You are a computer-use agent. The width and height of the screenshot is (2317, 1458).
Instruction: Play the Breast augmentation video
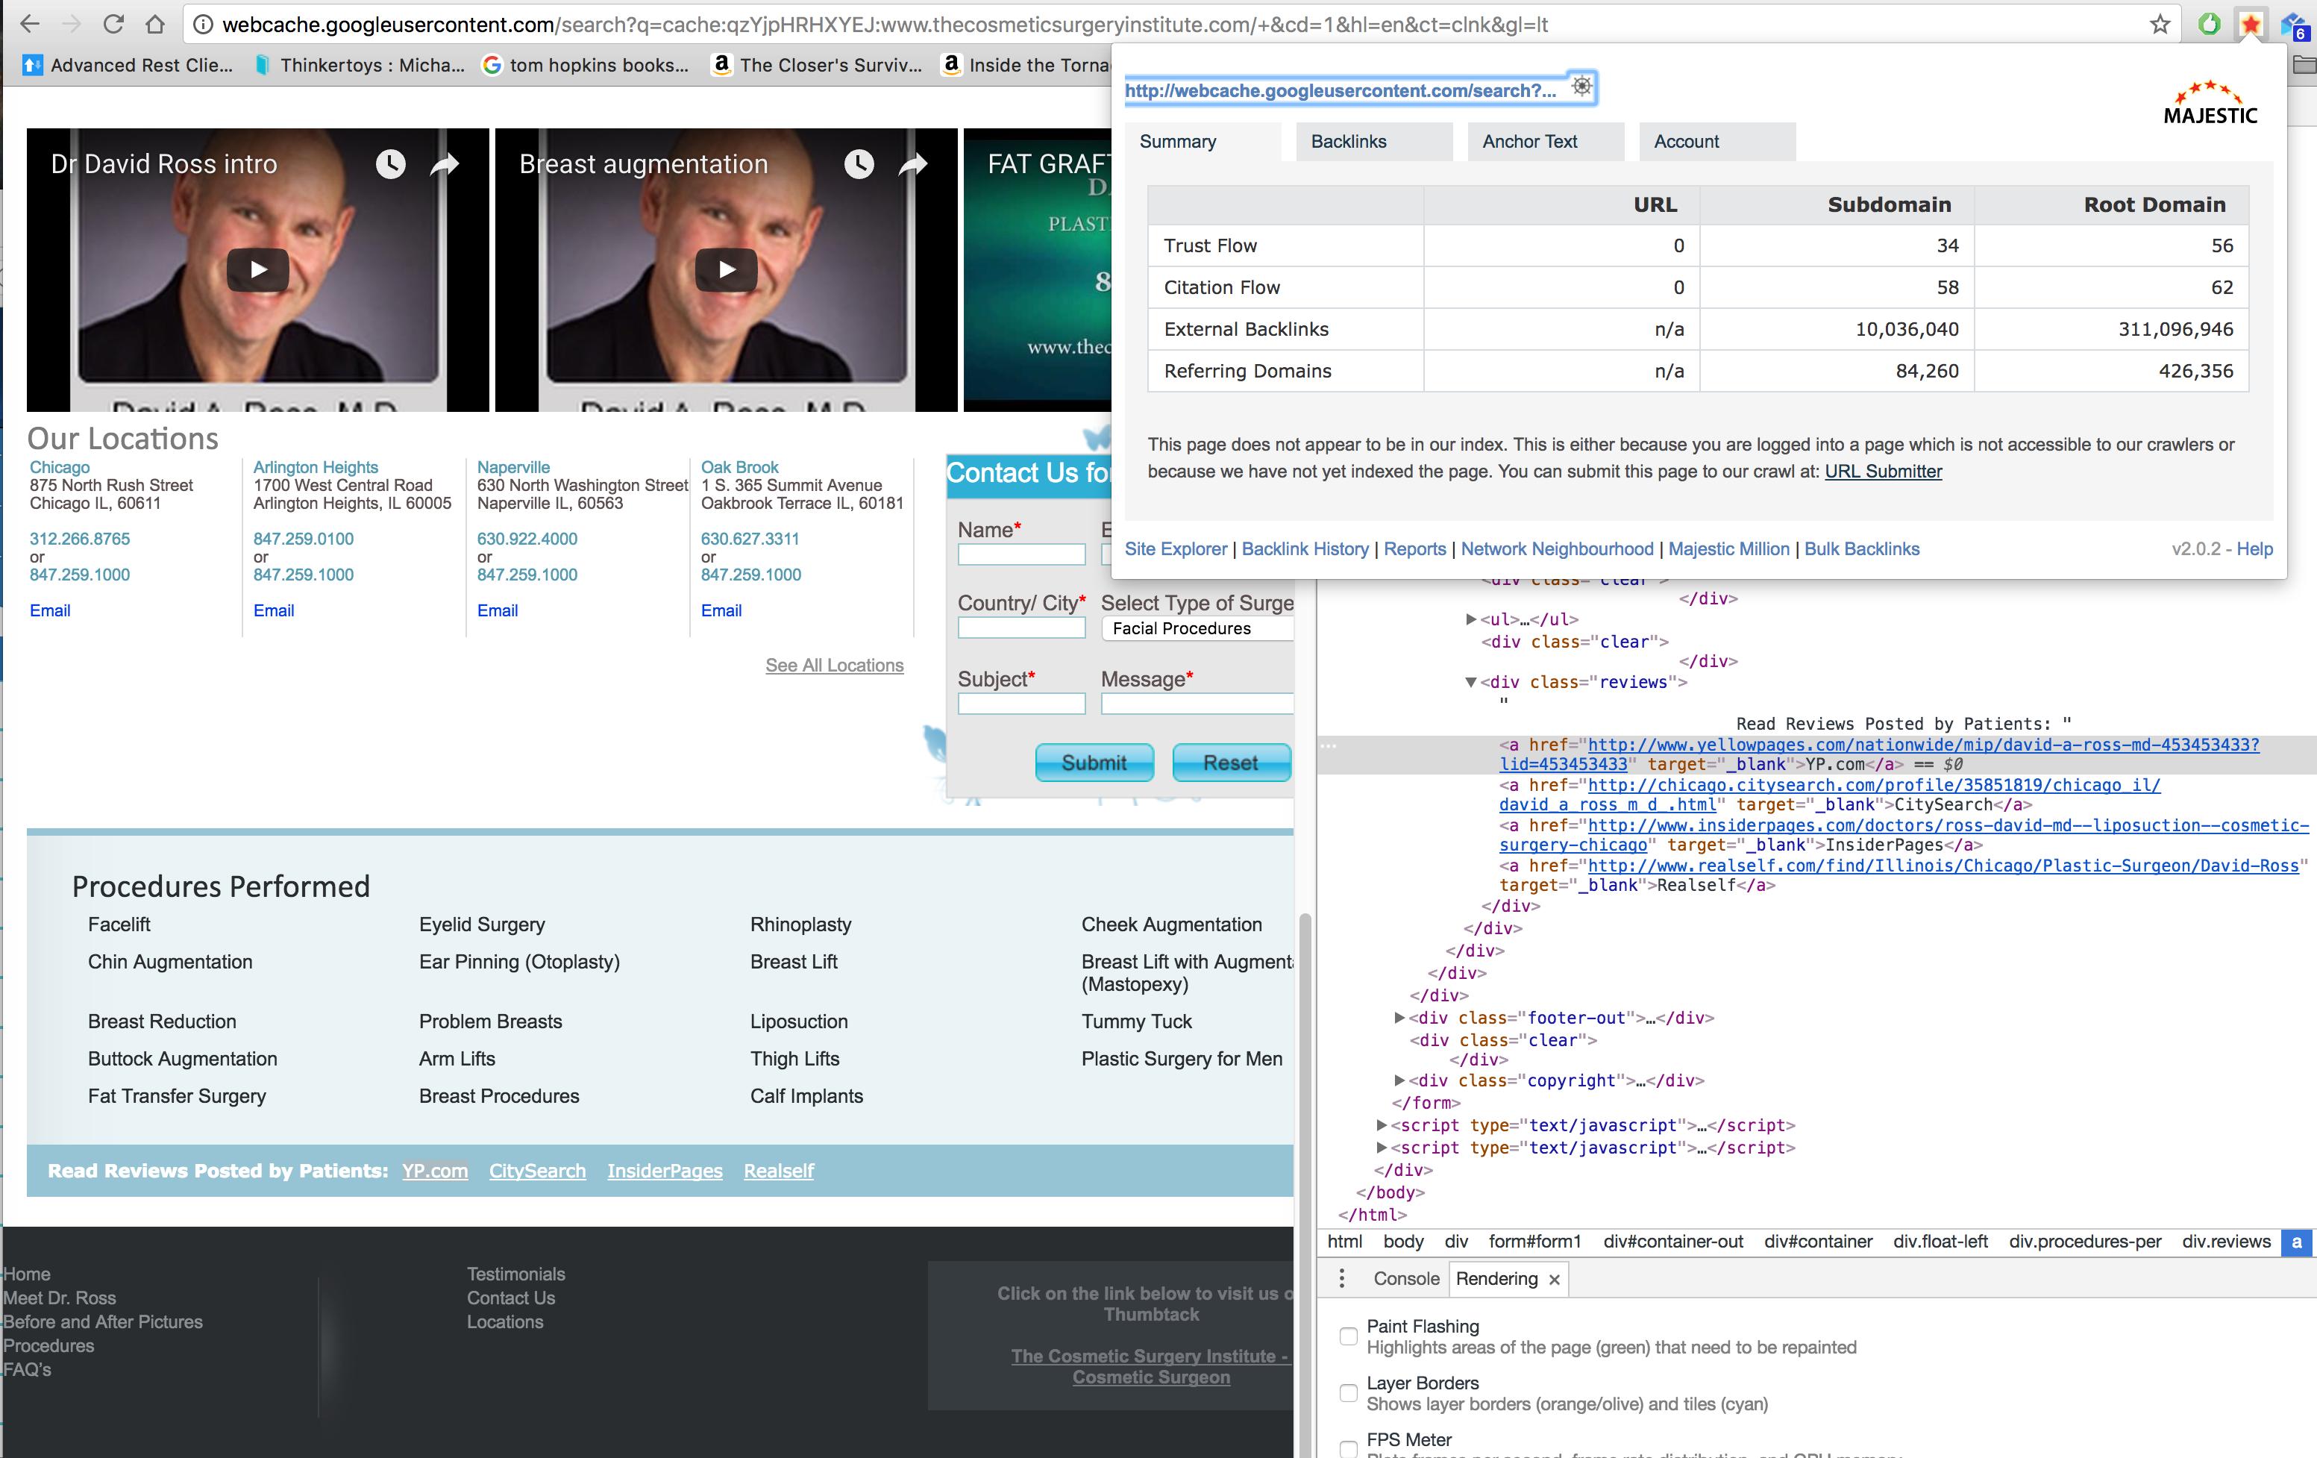(727, 269)
